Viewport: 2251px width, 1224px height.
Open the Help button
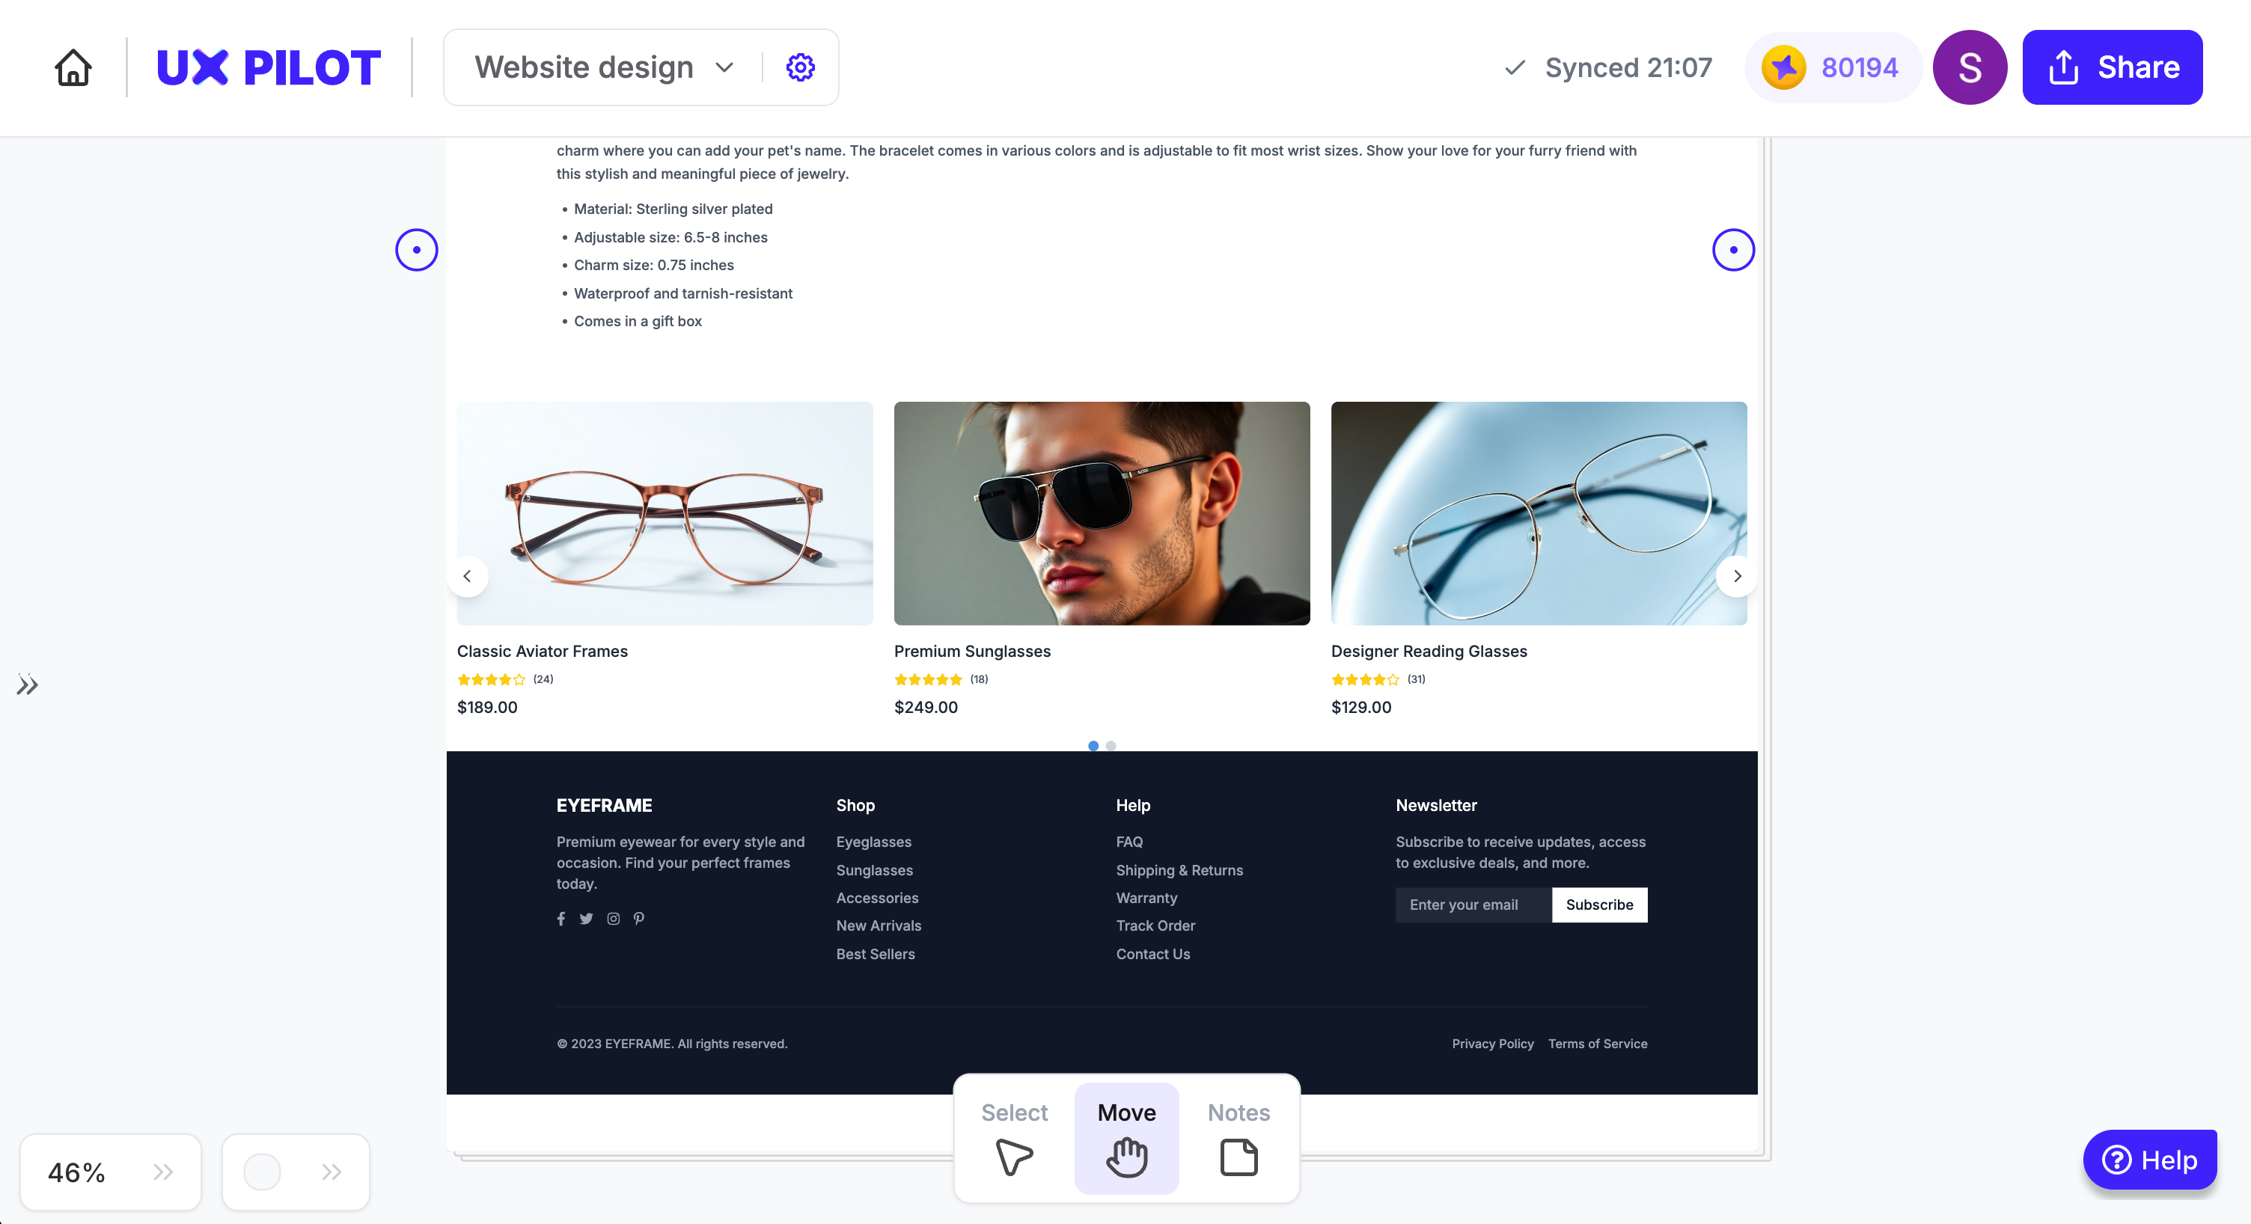point(2150,1160)
